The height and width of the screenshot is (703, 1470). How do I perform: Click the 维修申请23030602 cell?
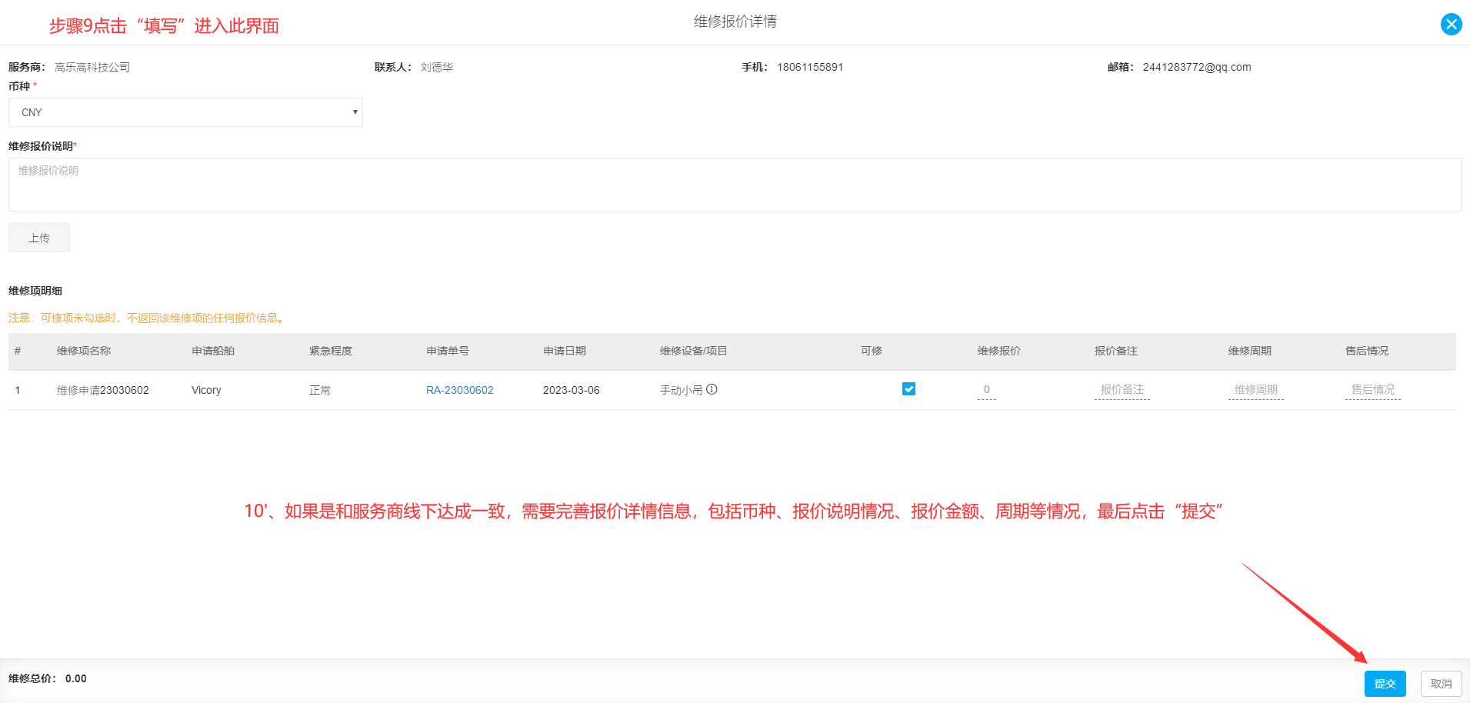click(x=103, y=390)
